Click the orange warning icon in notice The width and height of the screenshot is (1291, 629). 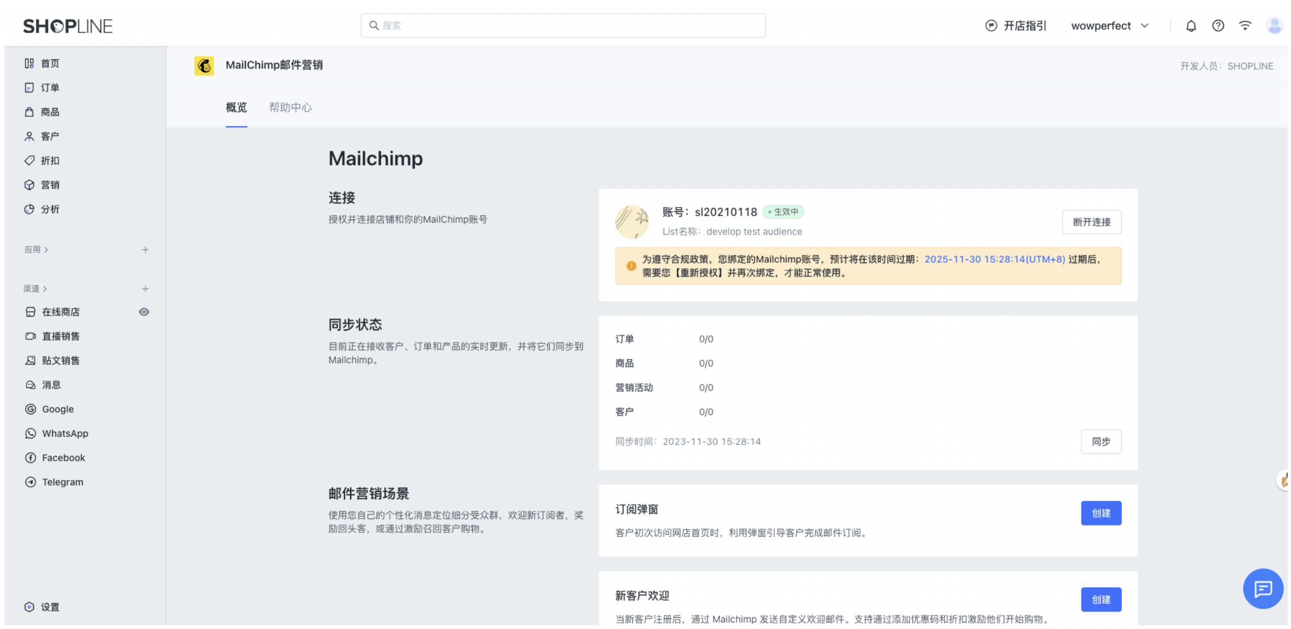[631, 266]
